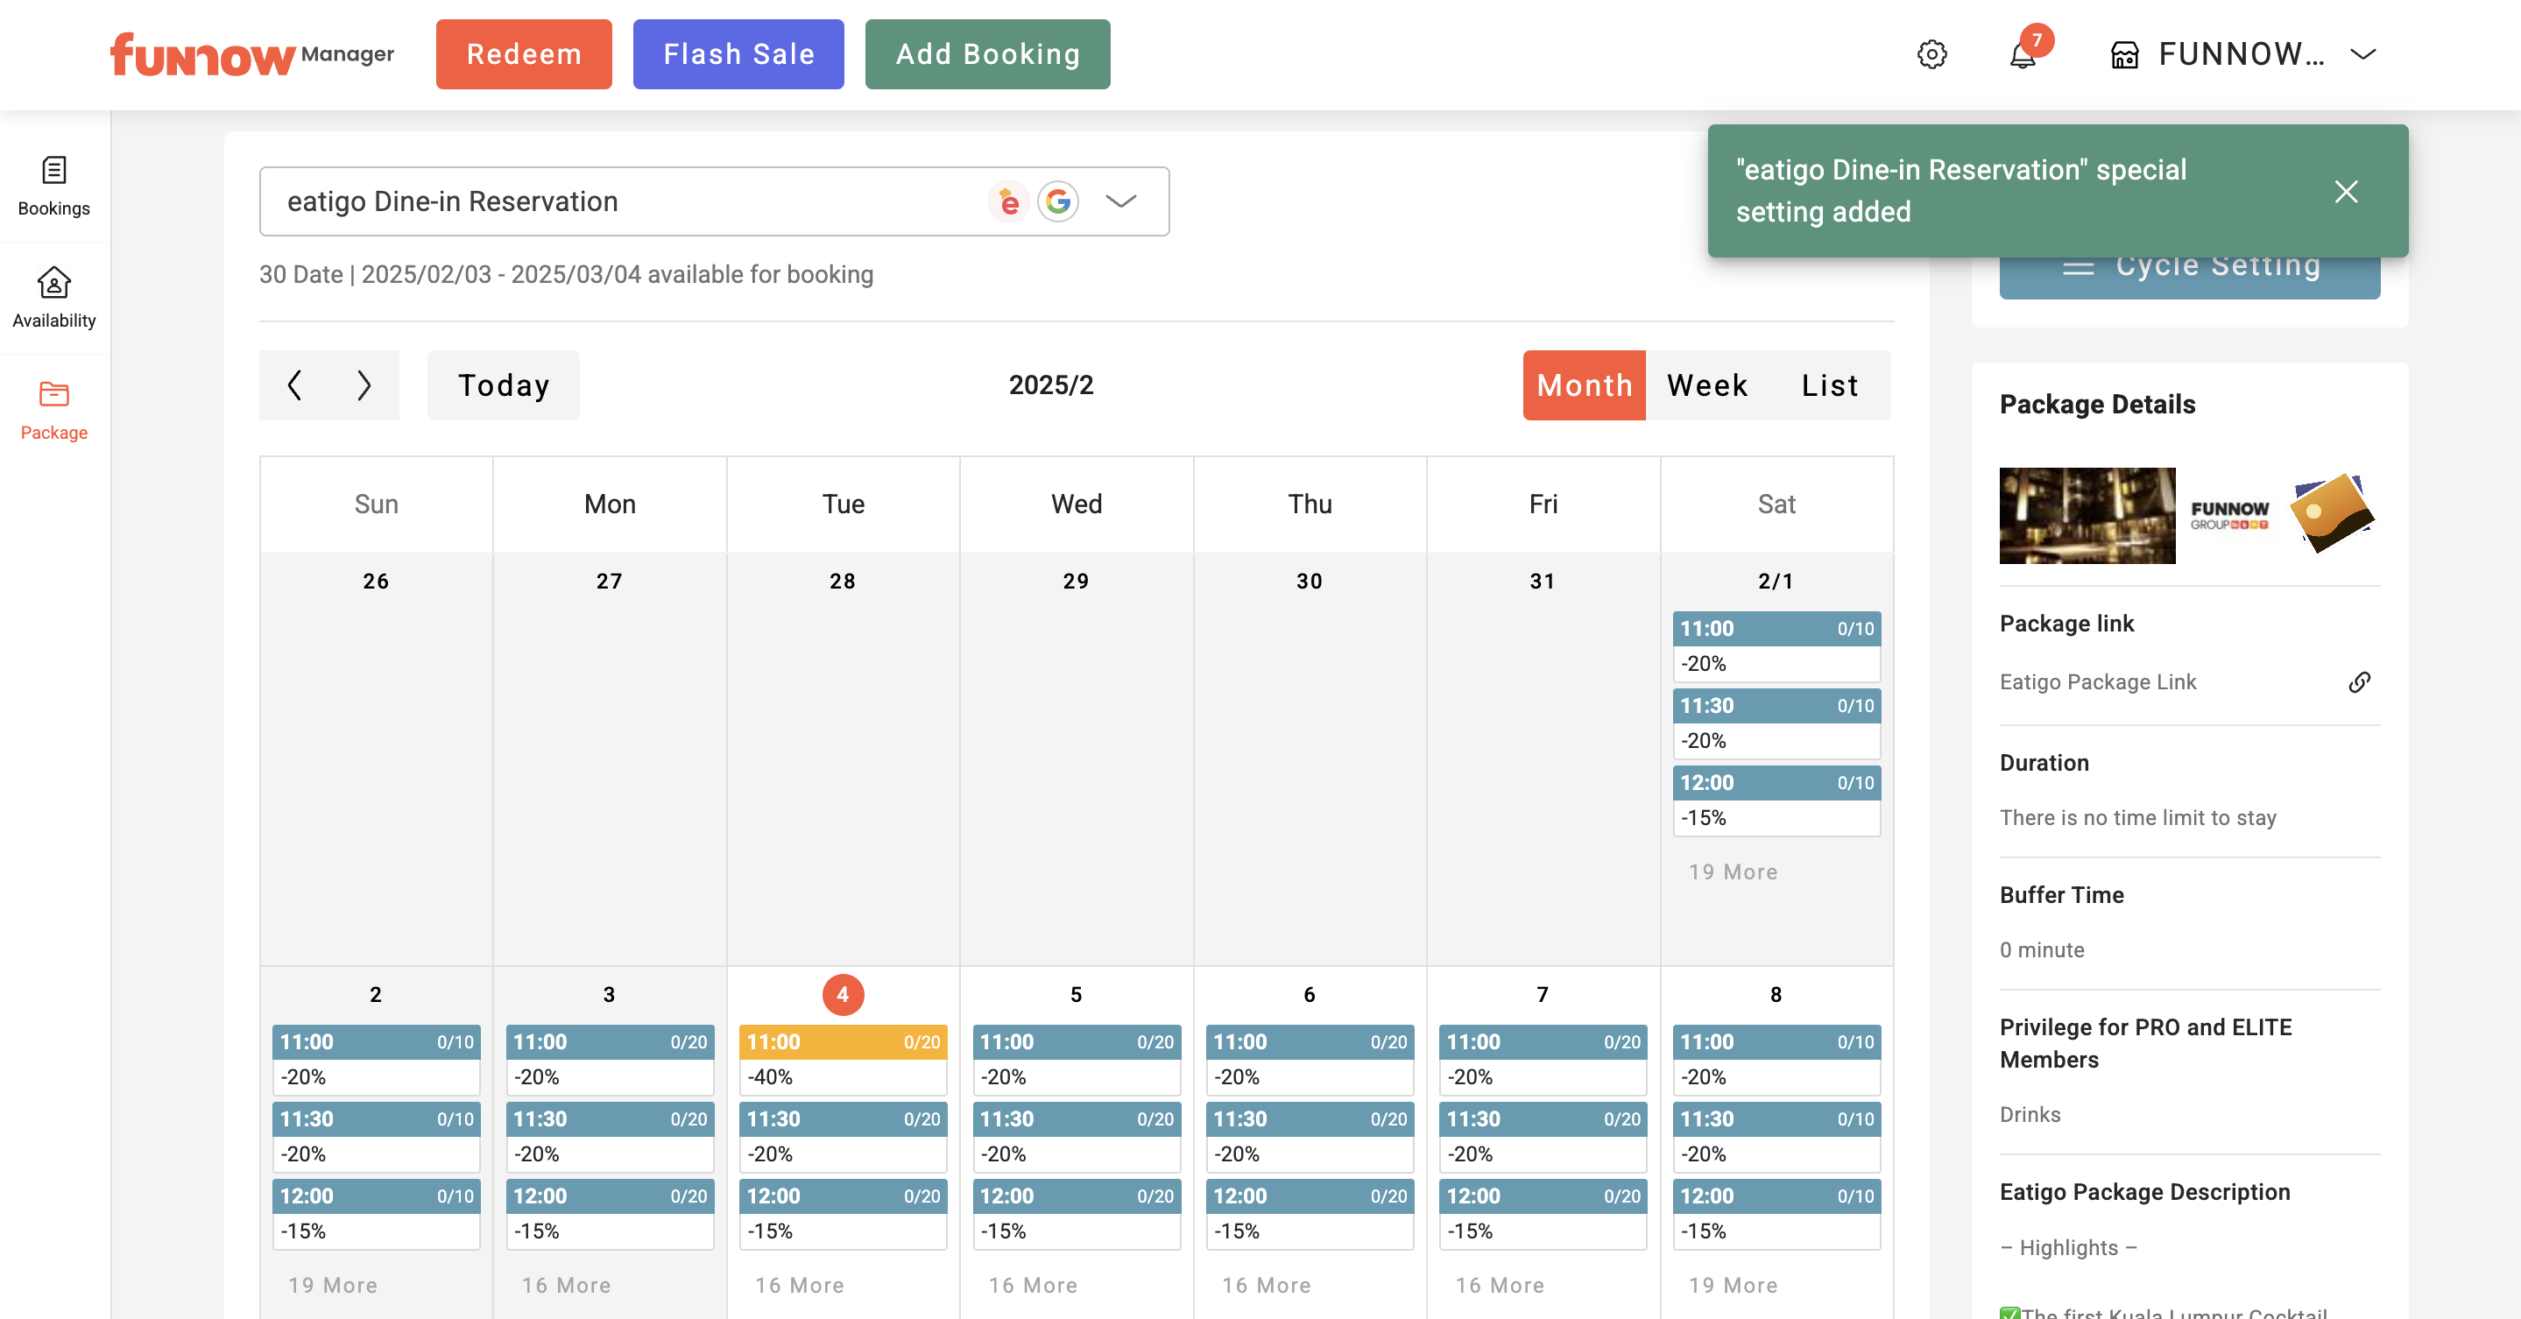Switch to the Month view tab
Image resolution: width=2521 pixels, height=1319 pixels.
[1584, 384]
